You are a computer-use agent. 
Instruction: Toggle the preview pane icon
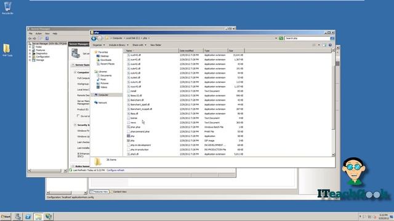324,45
